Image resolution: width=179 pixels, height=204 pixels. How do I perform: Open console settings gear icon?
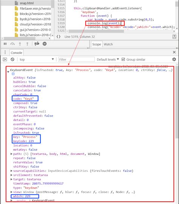point(174,59)
